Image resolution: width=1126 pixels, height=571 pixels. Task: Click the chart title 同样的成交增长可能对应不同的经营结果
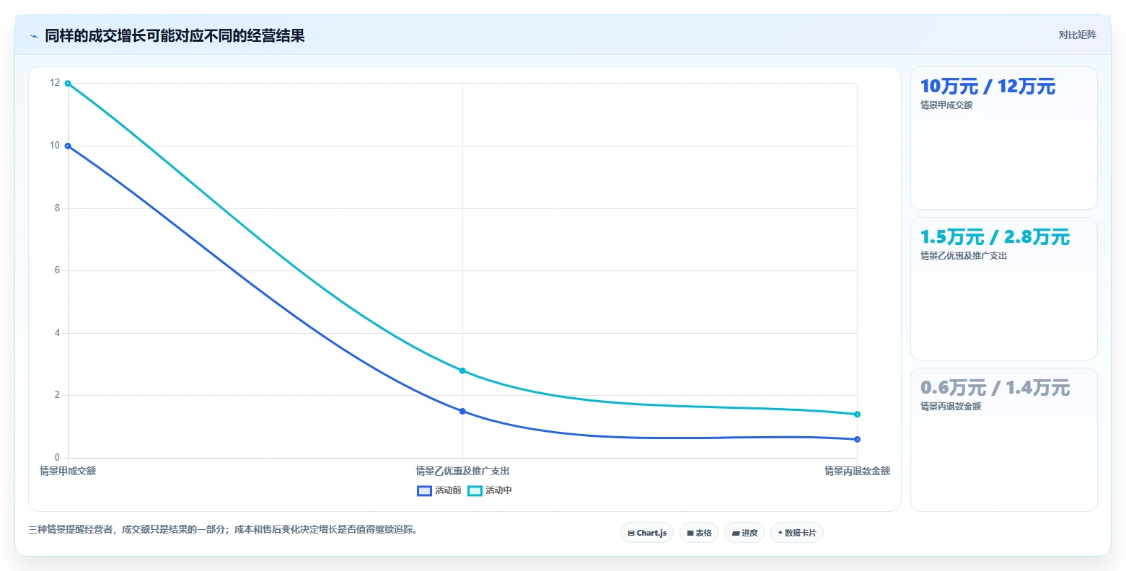click(175, 36)
